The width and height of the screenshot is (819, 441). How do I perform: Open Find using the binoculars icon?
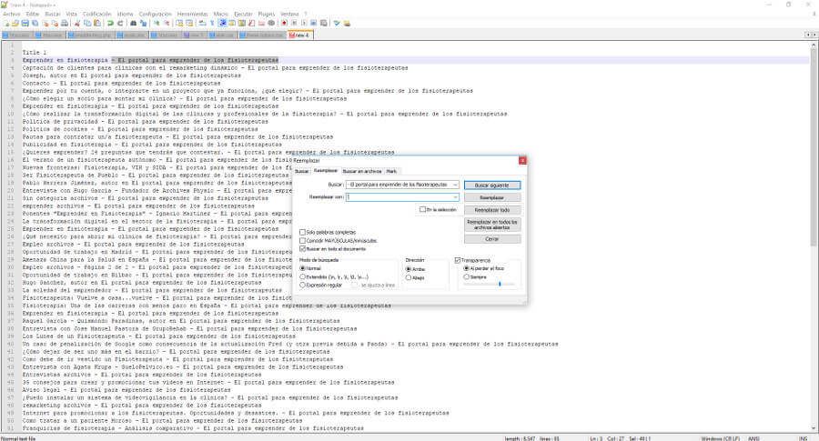(x=133, y=23)
